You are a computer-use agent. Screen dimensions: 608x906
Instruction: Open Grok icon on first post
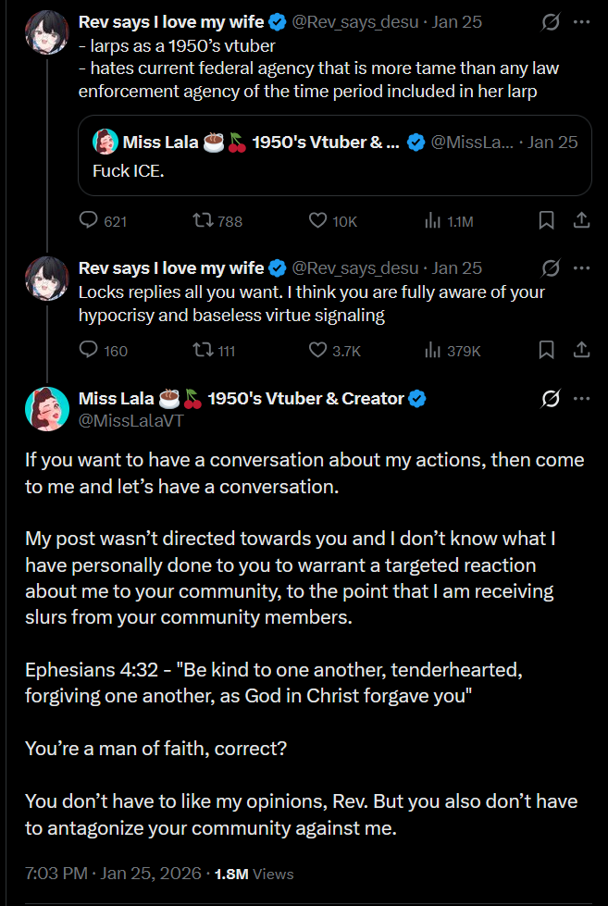pyautogui.click(x=551, y=21)
